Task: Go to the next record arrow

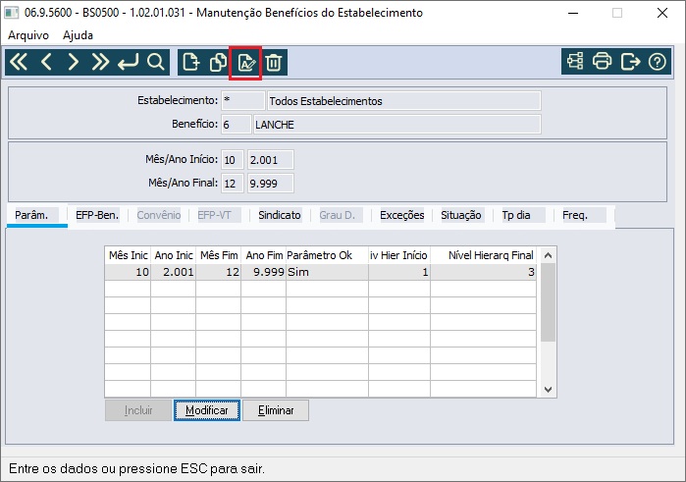Action: pos(73,62)
